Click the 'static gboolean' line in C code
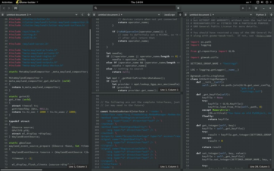This screenshot has width=274, height=171. coord(20,143)
